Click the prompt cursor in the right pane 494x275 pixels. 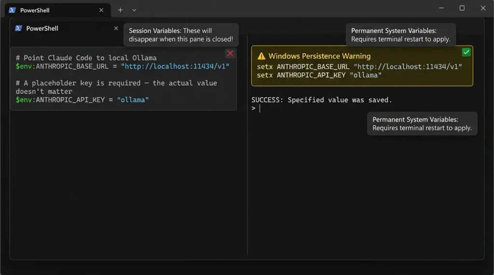pos(260,108)
